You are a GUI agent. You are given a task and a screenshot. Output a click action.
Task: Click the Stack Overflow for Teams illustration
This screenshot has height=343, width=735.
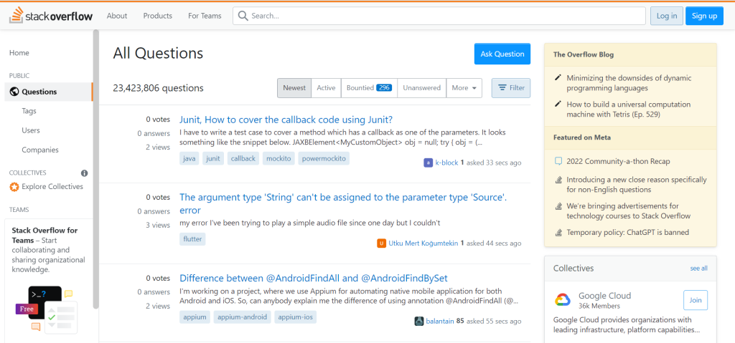click(45, 309)
